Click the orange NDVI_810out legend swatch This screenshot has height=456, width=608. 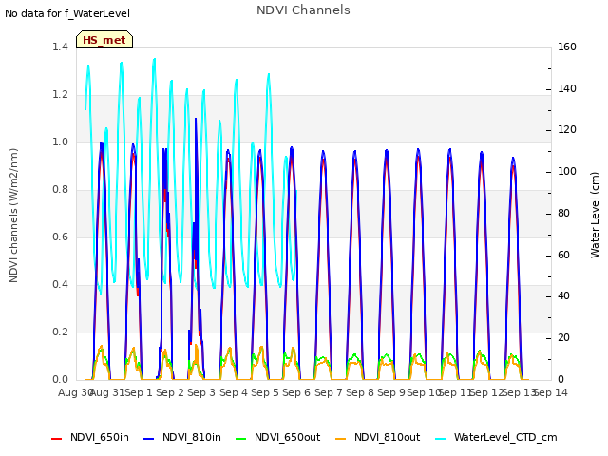point(340,439)
